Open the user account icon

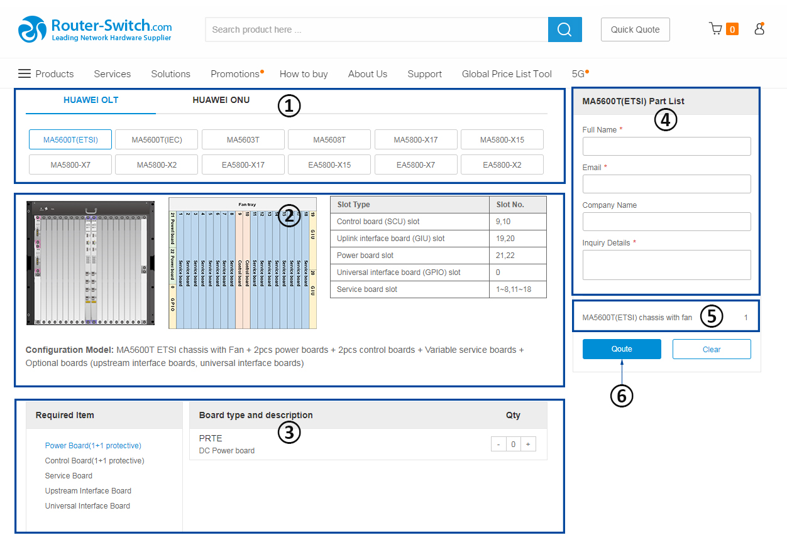pos(759,28)
